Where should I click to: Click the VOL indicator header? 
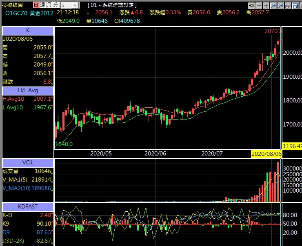click(28, 163)
